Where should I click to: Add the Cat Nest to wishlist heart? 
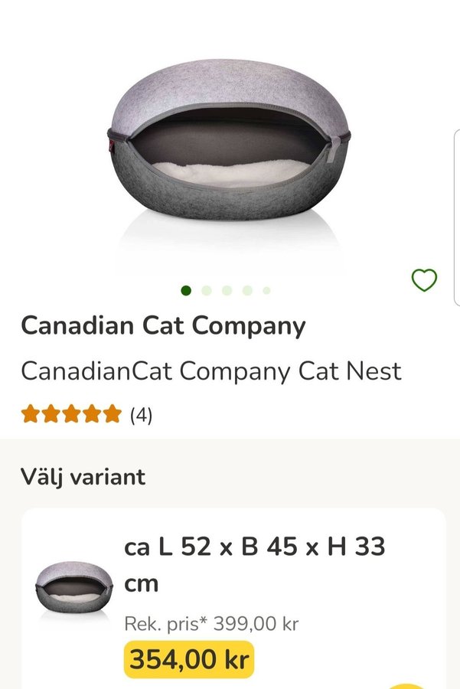[424, 280]
